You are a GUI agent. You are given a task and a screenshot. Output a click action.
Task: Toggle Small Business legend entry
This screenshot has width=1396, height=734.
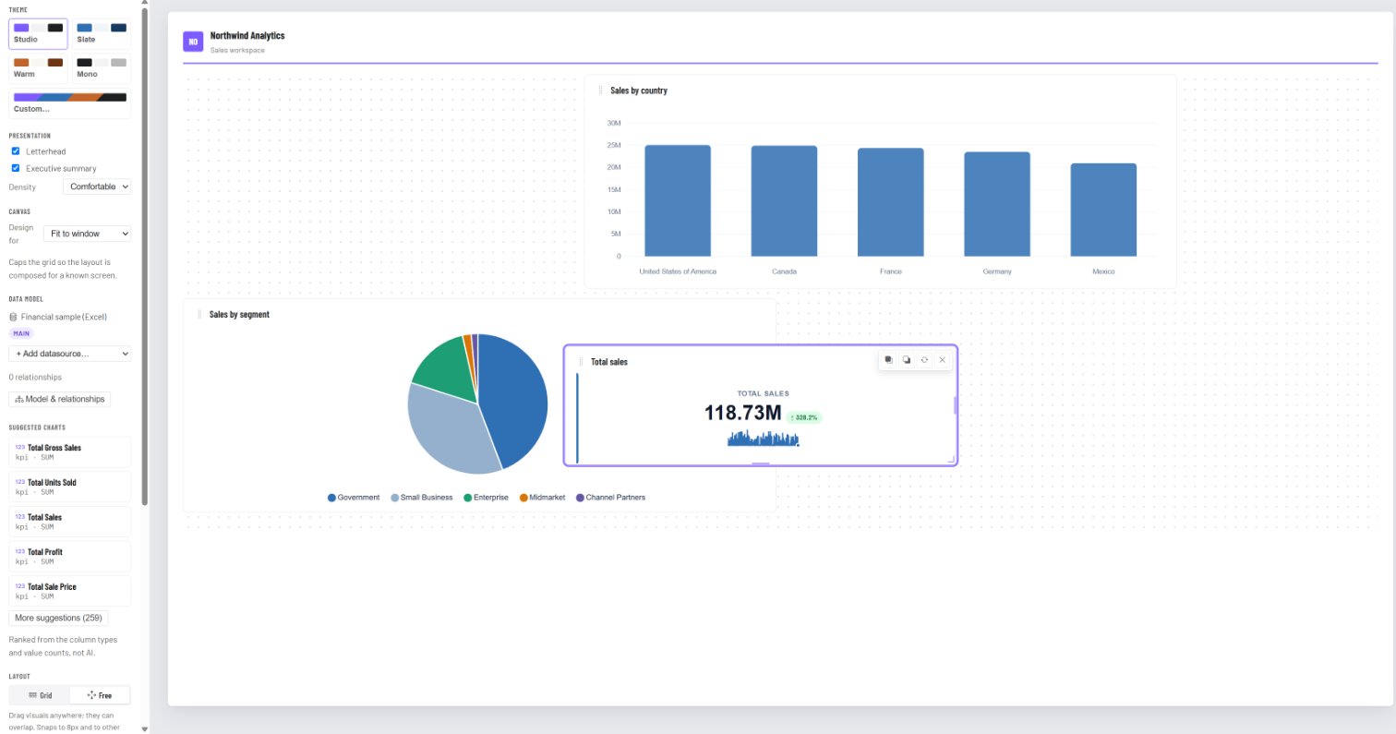(x=422, y=498)
